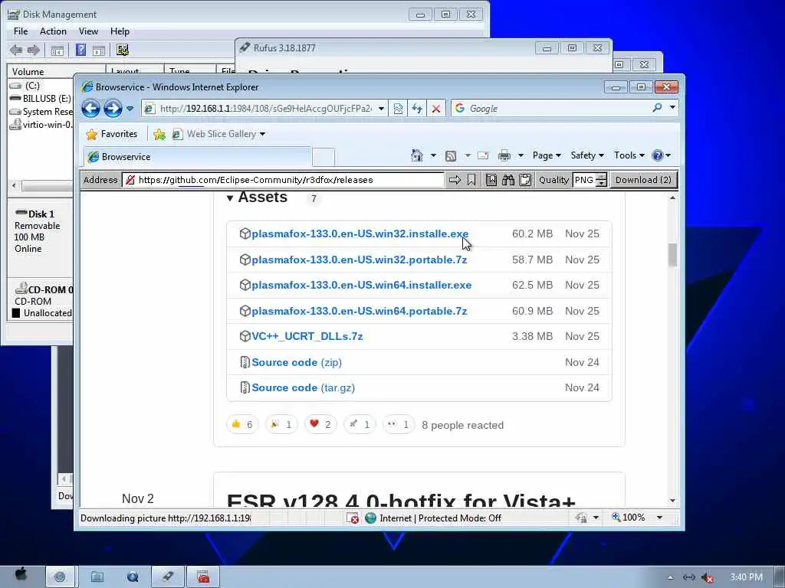Click the page vertical scrollbar thumb
Screen dimensions: 785x588
pyautogui.click(x=672, y=254)
